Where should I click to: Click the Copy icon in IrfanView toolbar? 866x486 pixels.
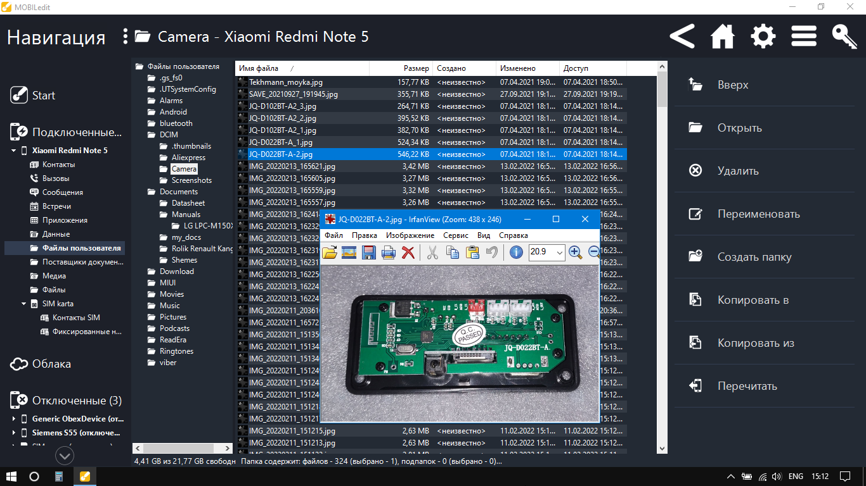coord(452,252)
